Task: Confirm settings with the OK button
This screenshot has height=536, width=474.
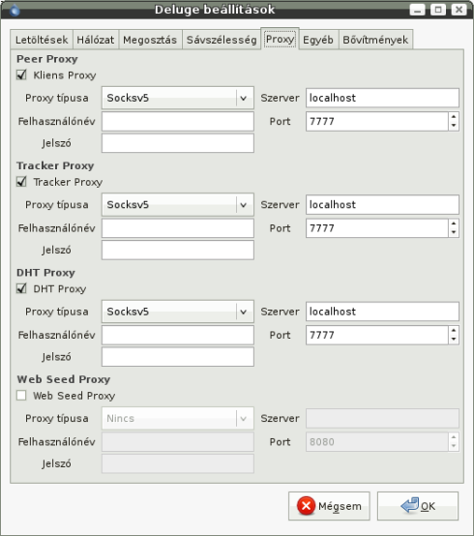Action: click(x=418, y=506)
